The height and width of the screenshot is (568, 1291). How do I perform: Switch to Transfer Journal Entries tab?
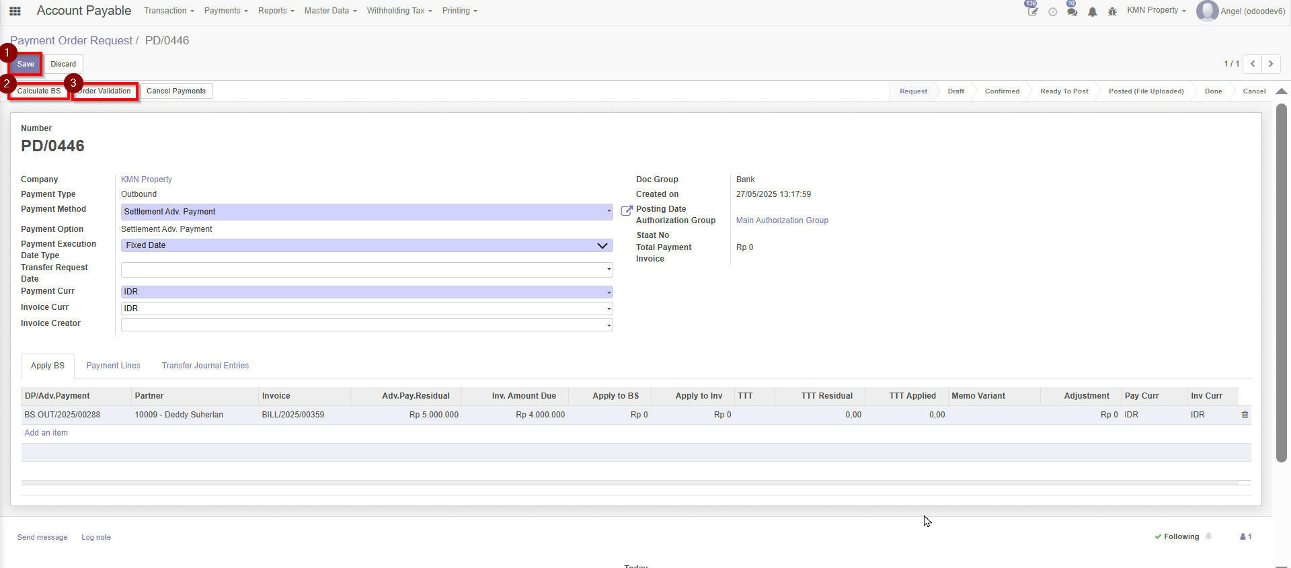[x=205, y=366]
